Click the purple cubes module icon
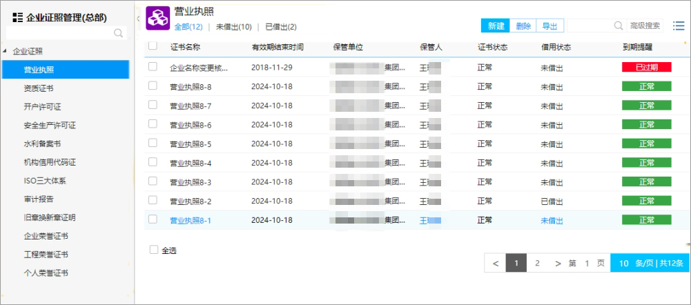 pyautogui.click(x=158, y=18)
